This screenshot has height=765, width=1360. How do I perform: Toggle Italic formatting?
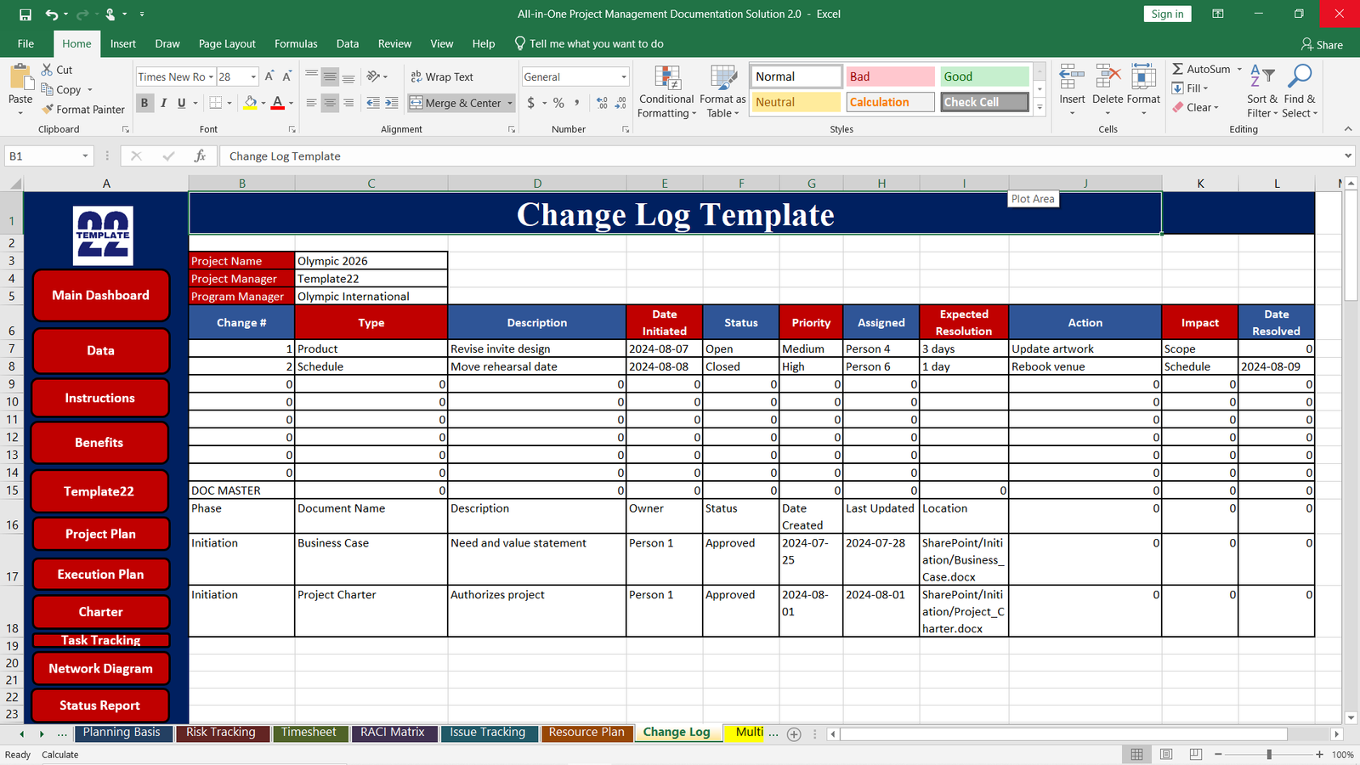pos(163,103)
